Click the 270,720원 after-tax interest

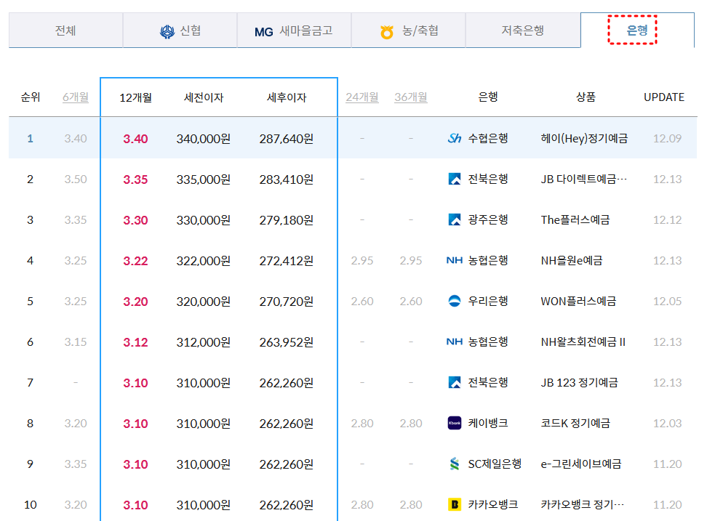point(287,302)
